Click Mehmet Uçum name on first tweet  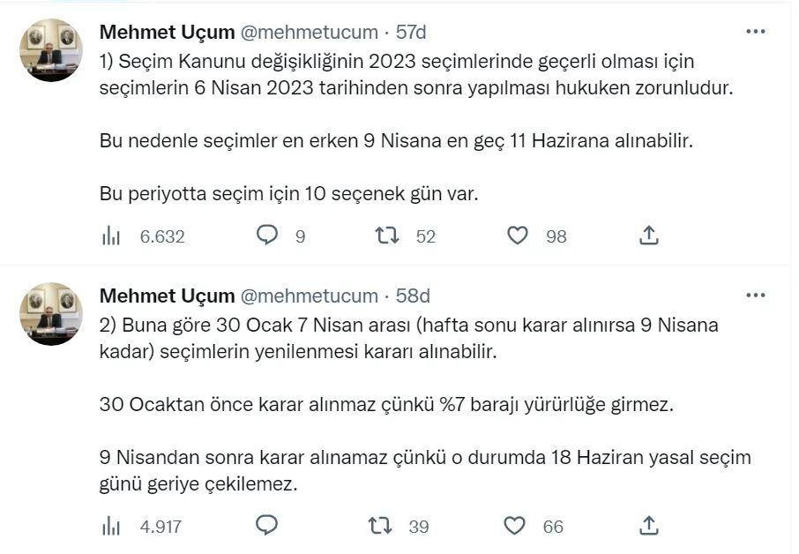[x=167, y=32]
